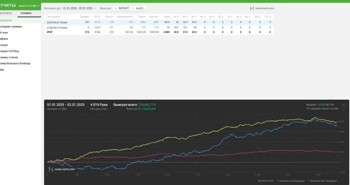Click the winrate 26.85 ББ/100 value
Image resolution: width=350 pixels, height=185 pixels.
(x=326, y=105)
